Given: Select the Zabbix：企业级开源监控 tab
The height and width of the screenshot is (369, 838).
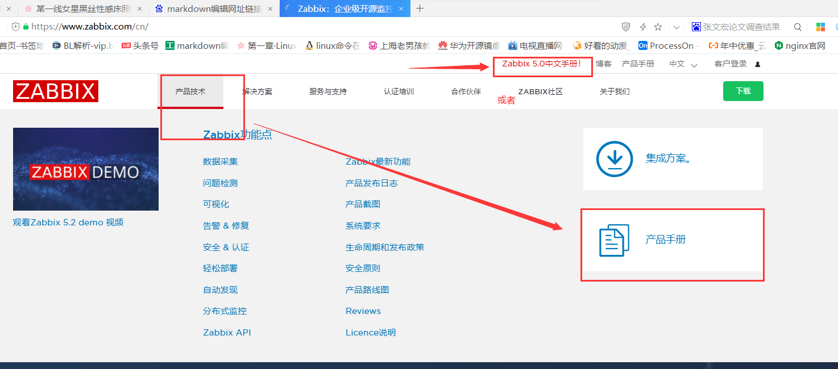Looking at the screenshot, I should (x=345, y=9).
